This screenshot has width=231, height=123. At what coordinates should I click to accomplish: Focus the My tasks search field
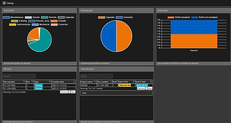(x=19, y=76)
